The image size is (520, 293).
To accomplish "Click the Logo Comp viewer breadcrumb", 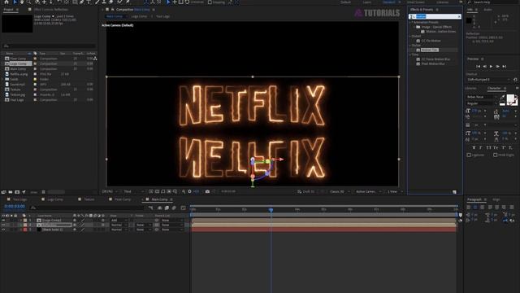I will [x=139, y=16].
